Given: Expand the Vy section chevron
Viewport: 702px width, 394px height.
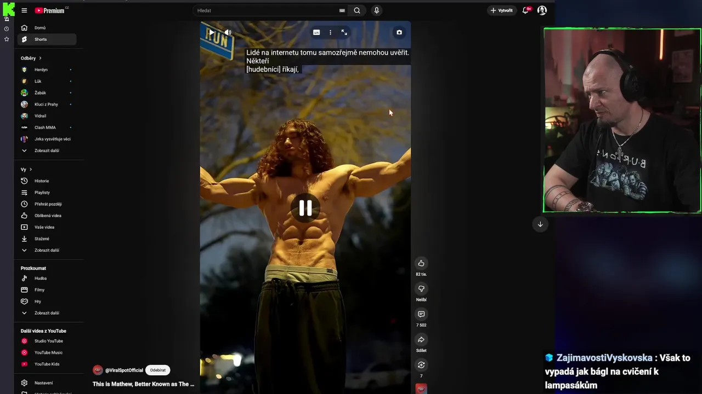Looking at the screenshot, I should (31, 170).
